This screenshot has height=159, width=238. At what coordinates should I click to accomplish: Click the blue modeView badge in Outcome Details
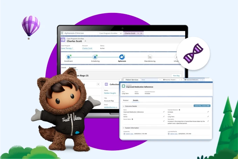pos(202,106)
